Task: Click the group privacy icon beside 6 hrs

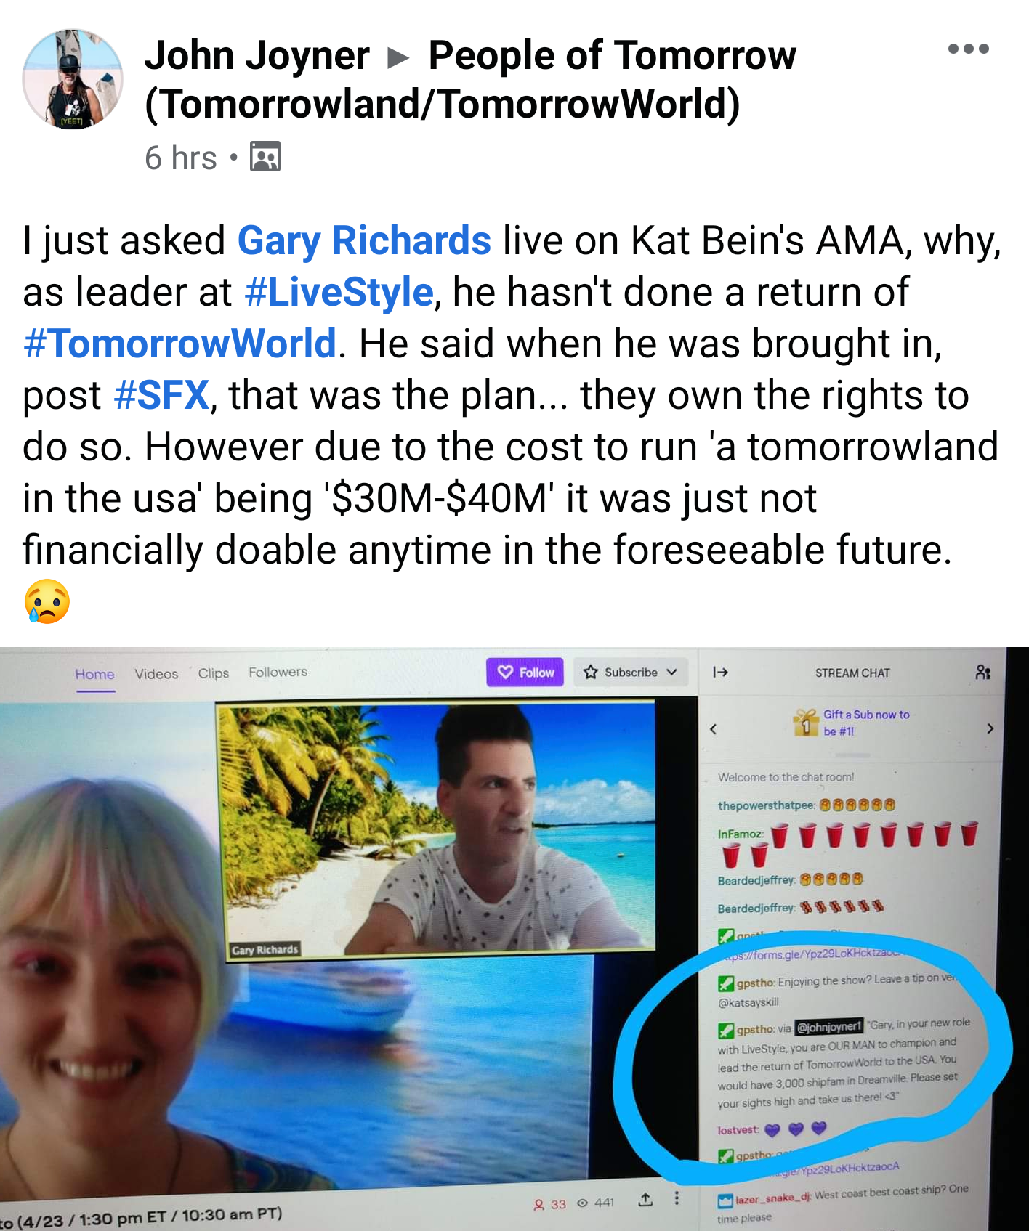Action: click(x=265, y=157)
